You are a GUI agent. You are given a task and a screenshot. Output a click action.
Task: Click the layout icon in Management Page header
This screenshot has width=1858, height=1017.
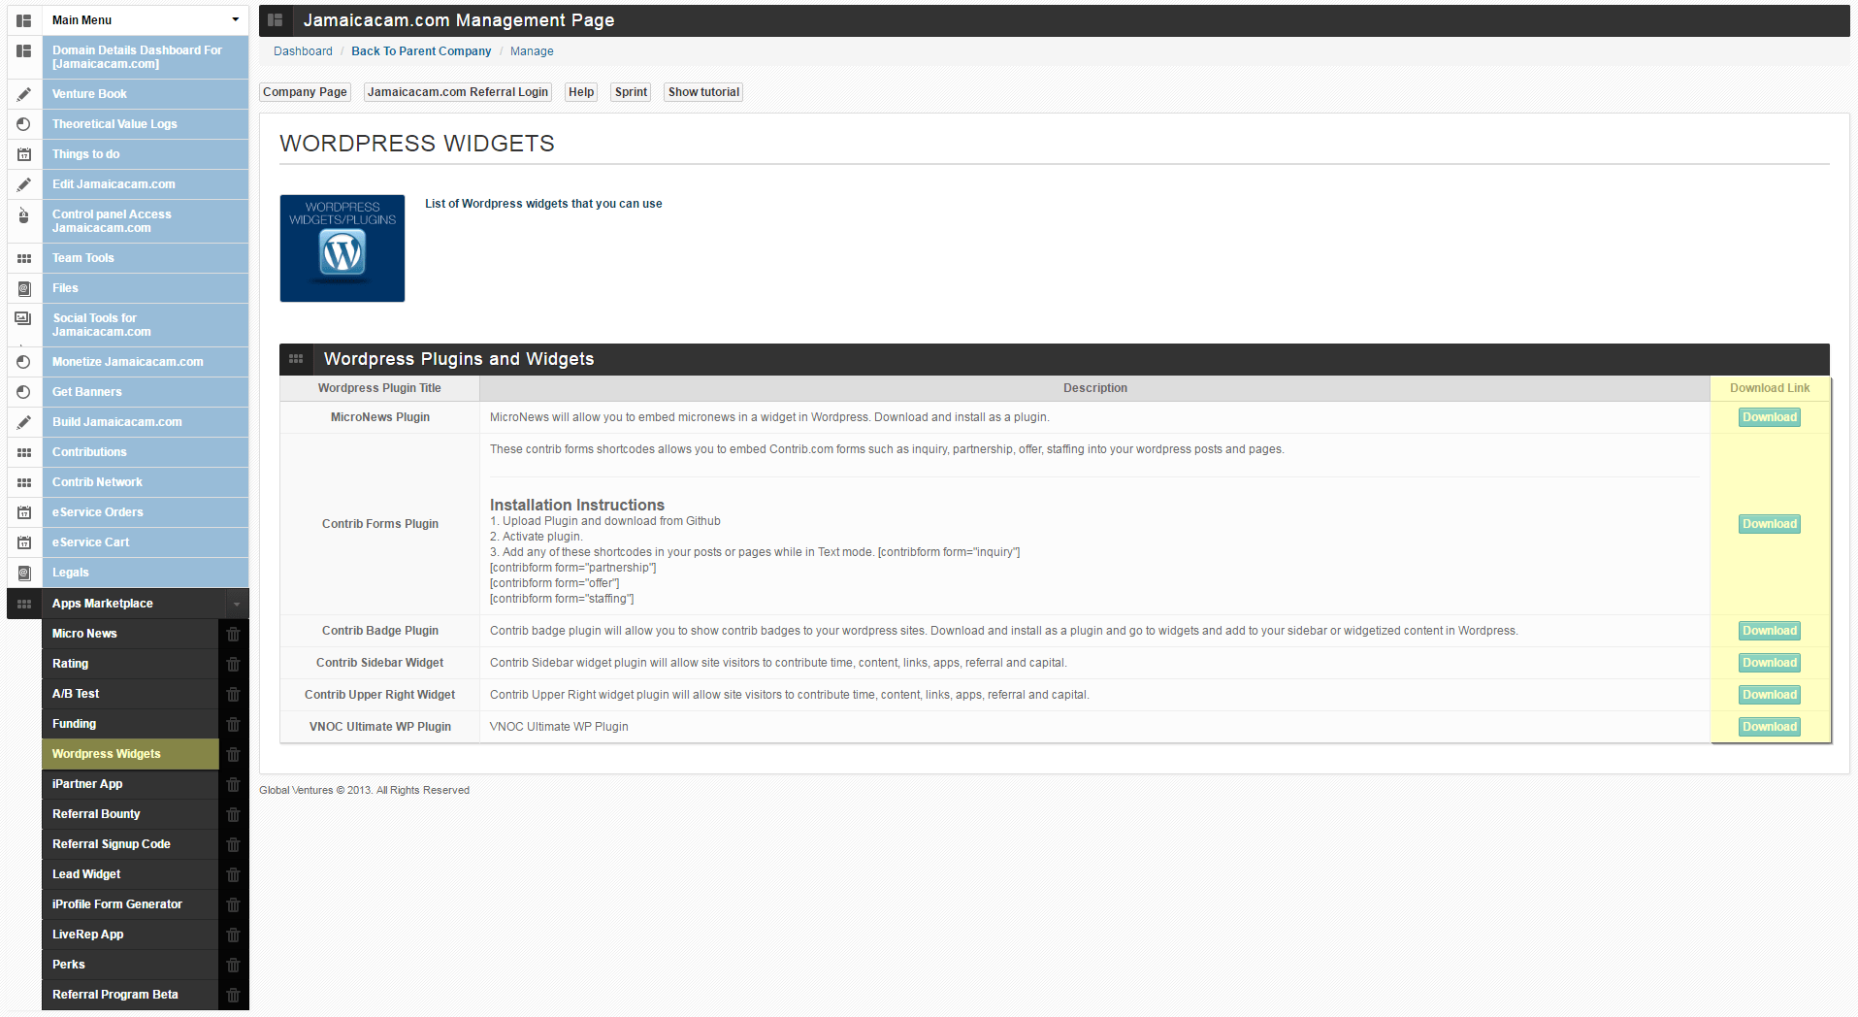[276, 20]
